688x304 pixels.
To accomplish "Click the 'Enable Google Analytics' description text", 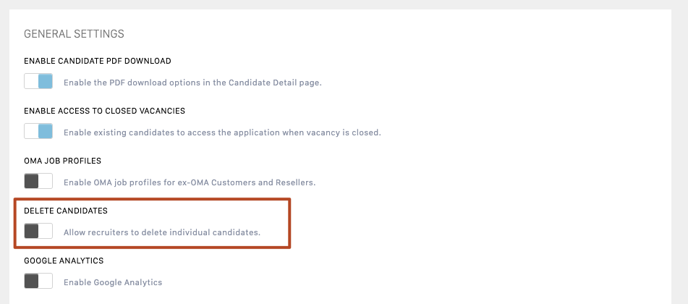I will click(x=113, y=282).
